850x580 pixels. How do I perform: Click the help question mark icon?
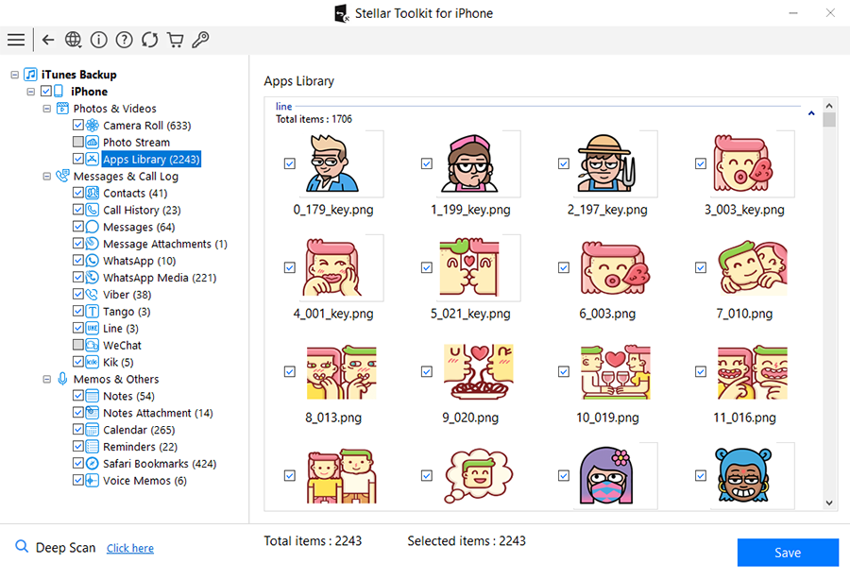coord(124,40)
